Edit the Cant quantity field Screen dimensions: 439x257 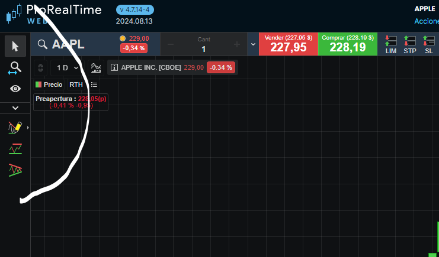pos(204,45)
